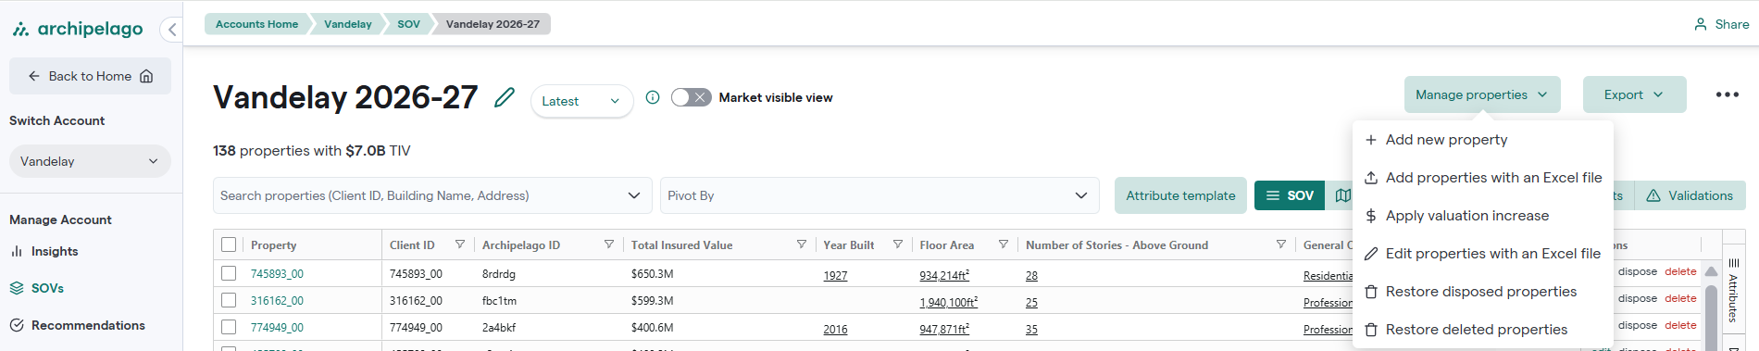Open the filter on Number of Stories column

[1281, 244]
